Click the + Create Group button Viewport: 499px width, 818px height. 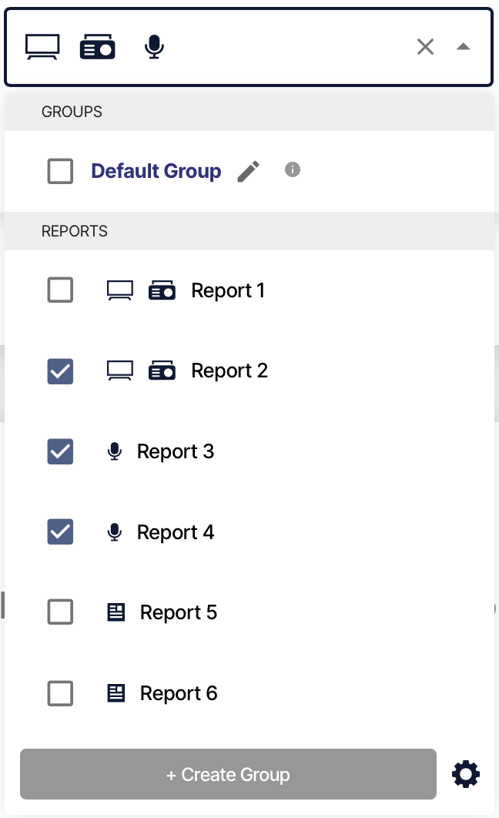click(229, 774)
